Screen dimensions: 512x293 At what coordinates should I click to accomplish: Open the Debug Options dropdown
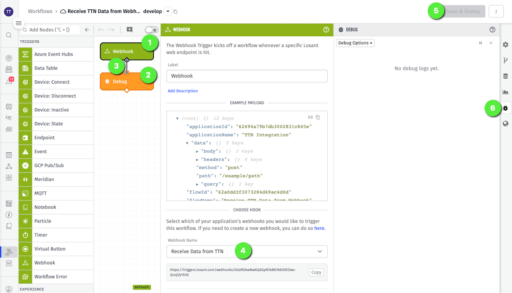pyautogui.click(x=355, y=43)
